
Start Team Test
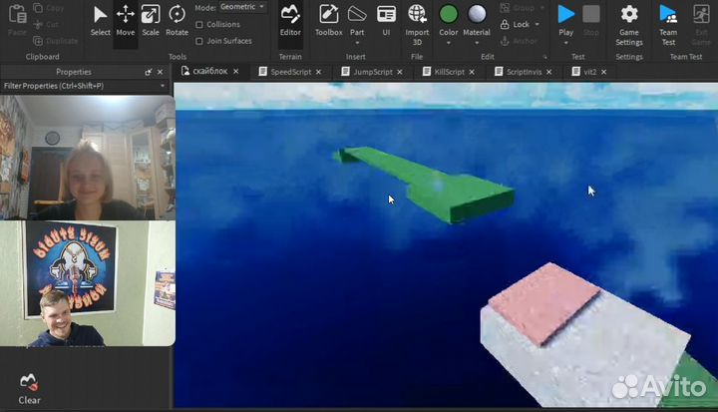click(668, 20)
